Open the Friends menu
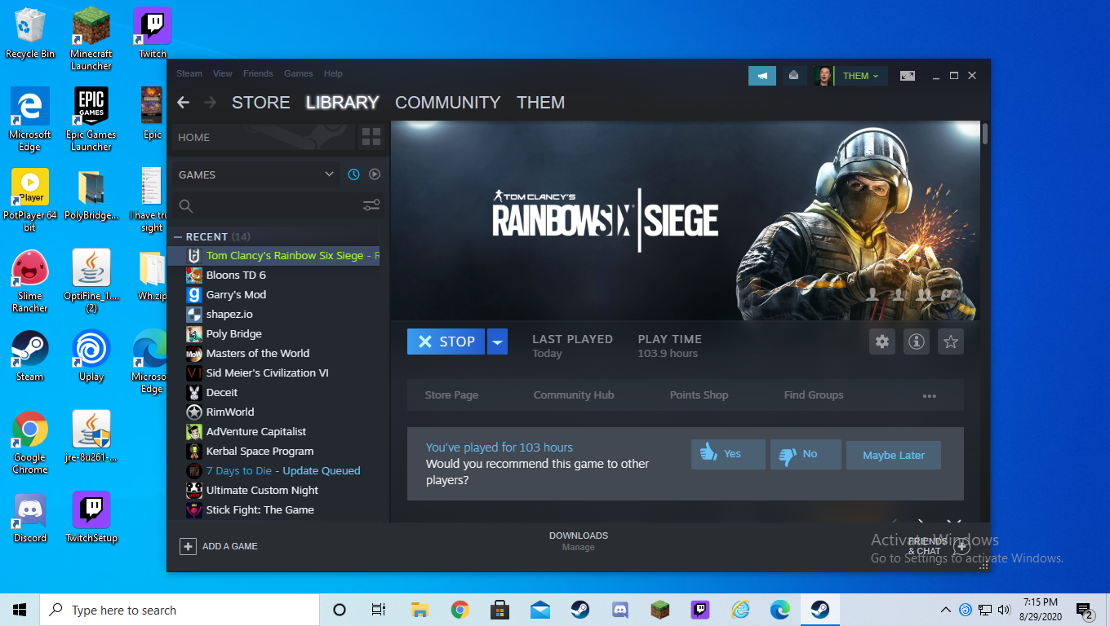Viewport: 1110px width, 626px height. coord(258,73)
